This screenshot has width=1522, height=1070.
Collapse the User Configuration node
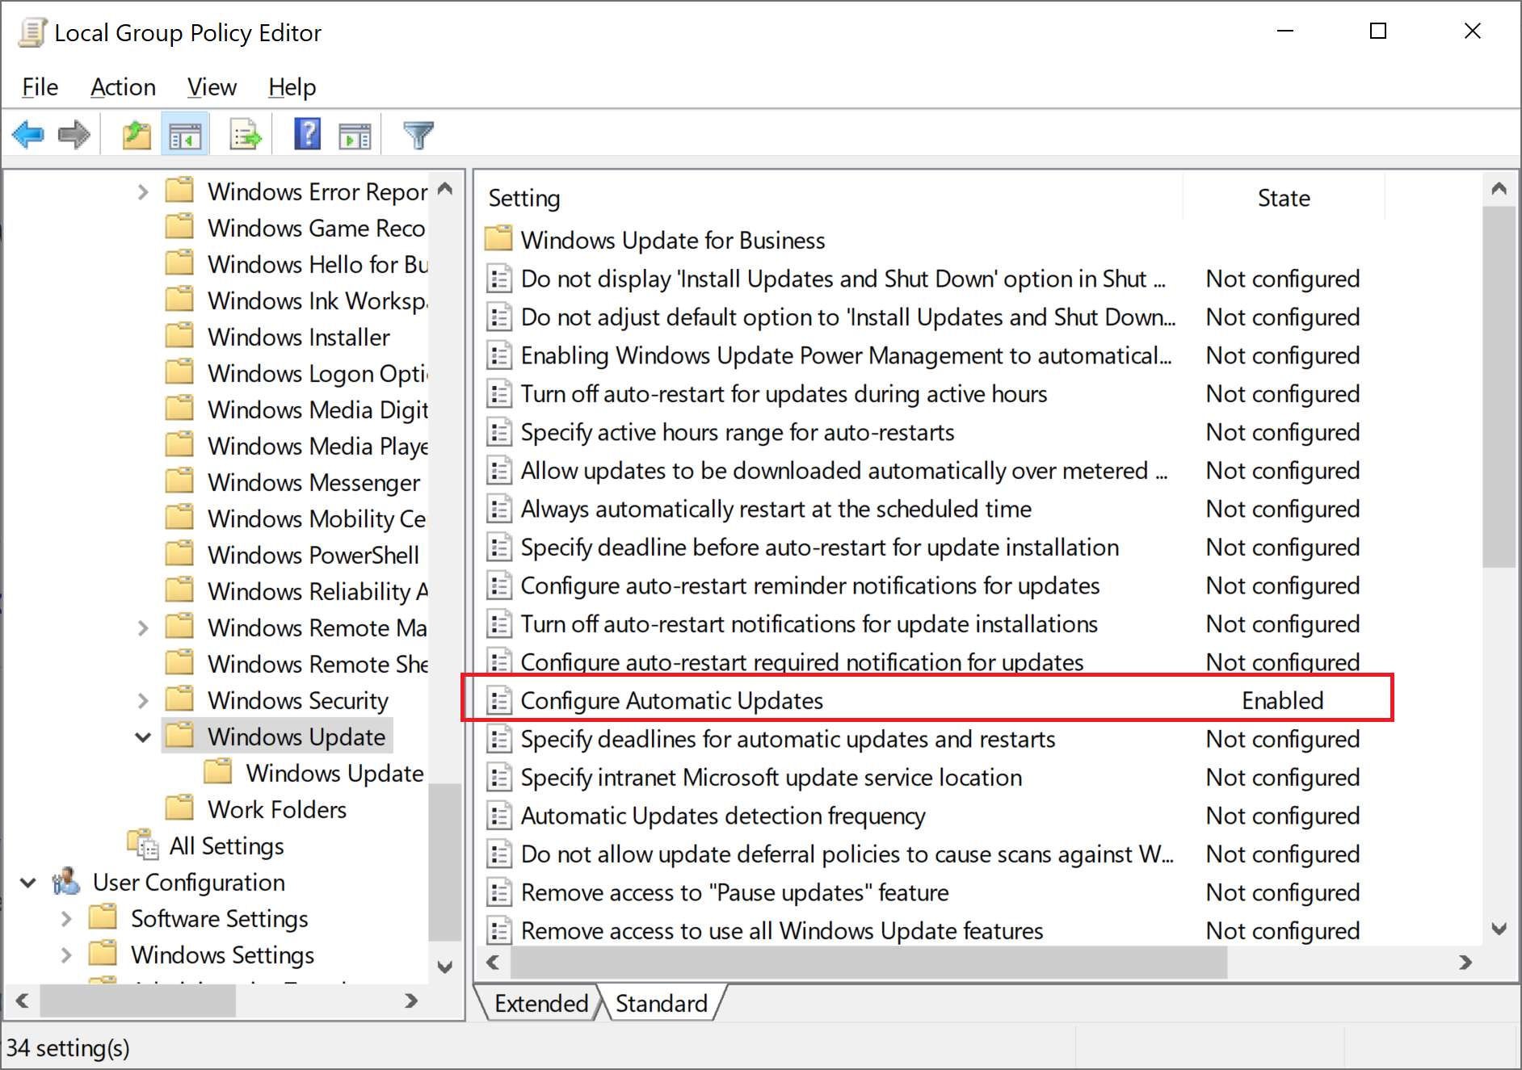click(28, 882)
